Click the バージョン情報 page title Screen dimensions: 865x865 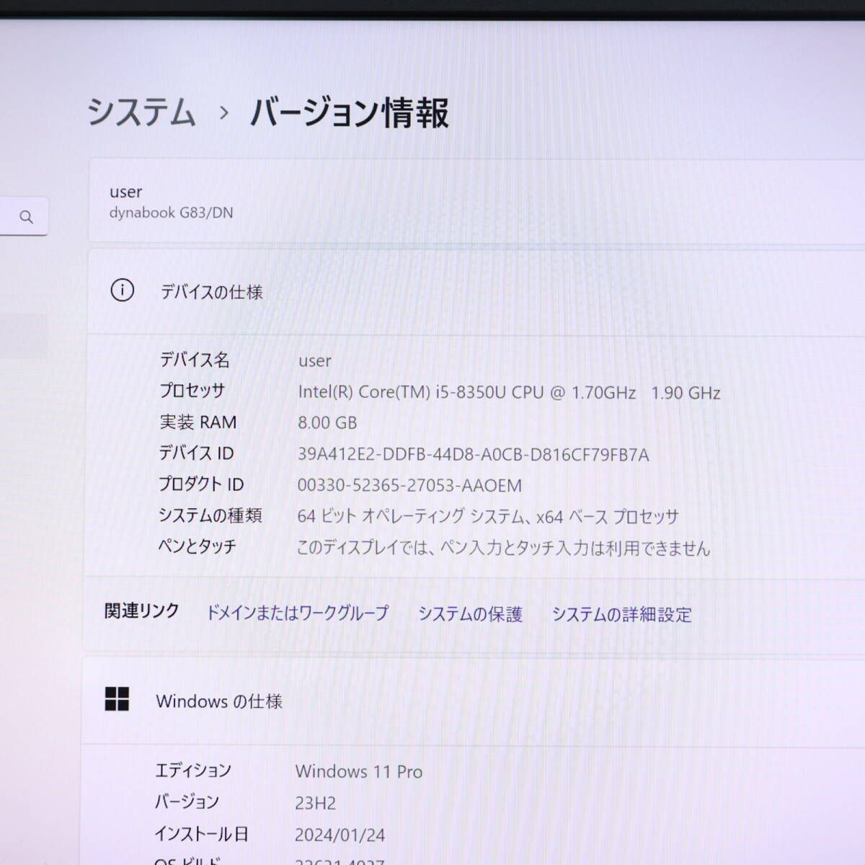click(x=350, y=113)
